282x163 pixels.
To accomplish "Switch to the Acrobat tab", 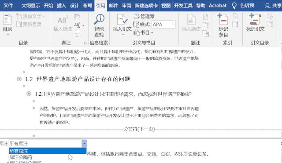I will (x=218, y=6).
